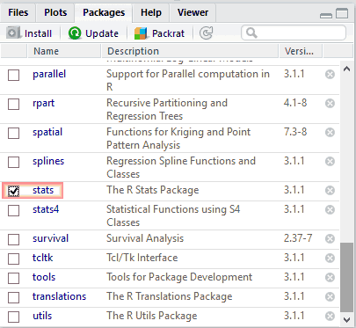This screenshot has height=328, width=356.
Task: Open the Packrat colored cube icon
Action: click(141, 33)
